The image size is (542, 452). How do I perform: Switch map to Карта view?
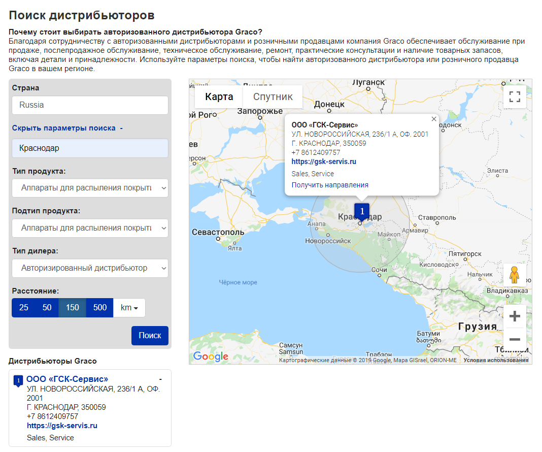pyautogui.click(x=219, y=97)
